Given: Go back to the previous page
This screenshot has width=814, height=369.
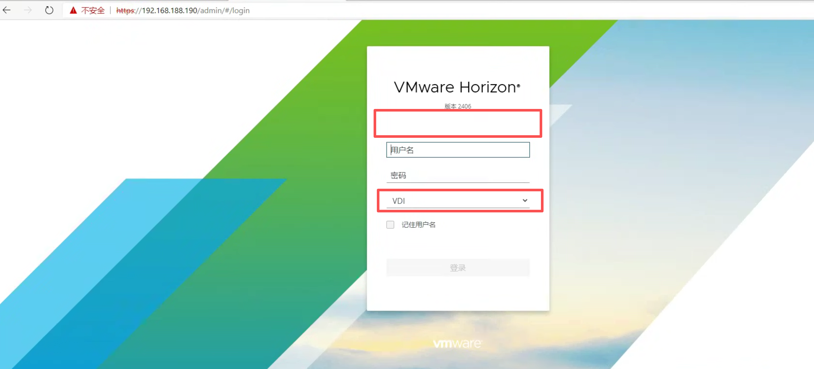Looking at the screenshot, I should click(7, 10).
